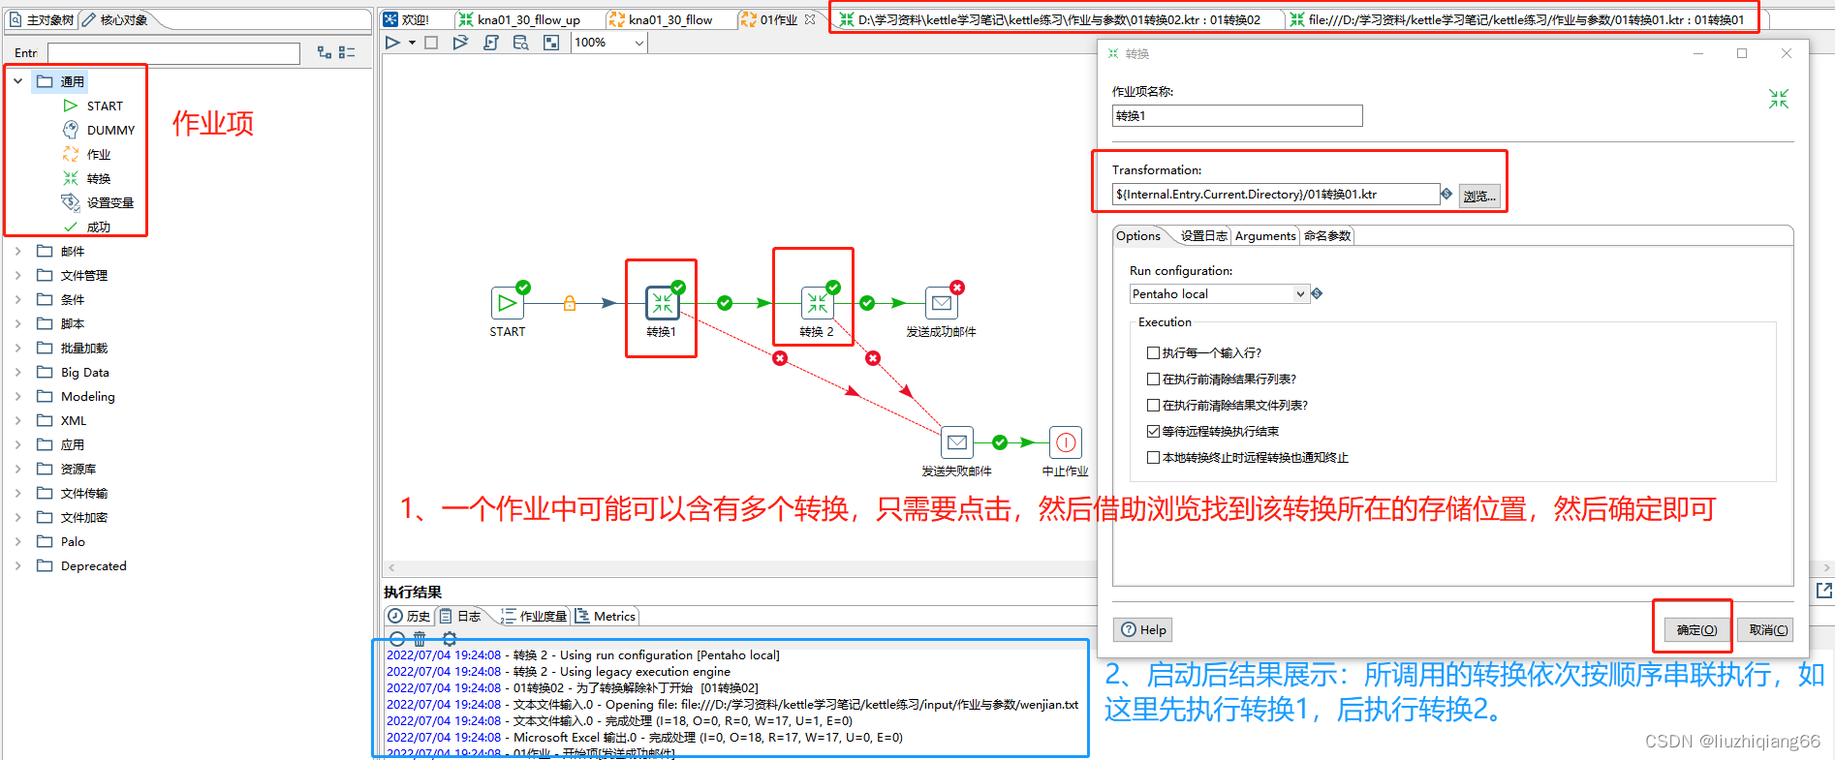Select the 设置变量 entry in the tree
Screen dimensions: 1835x760
point(110,202)
